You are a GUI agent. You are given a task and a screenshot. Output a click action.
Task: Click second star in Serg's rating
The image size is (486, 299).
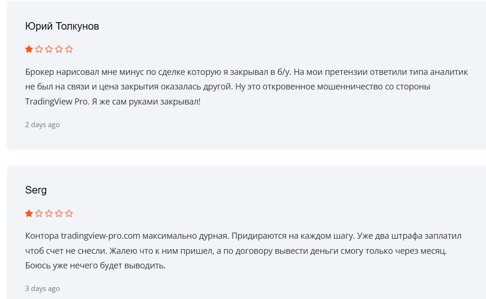tap(39, 213)
